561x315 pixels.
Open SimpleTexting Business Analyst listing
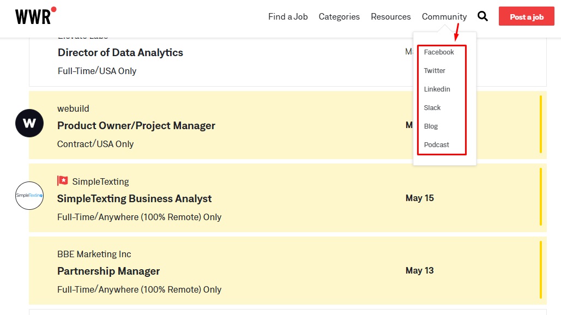(135, 199)
